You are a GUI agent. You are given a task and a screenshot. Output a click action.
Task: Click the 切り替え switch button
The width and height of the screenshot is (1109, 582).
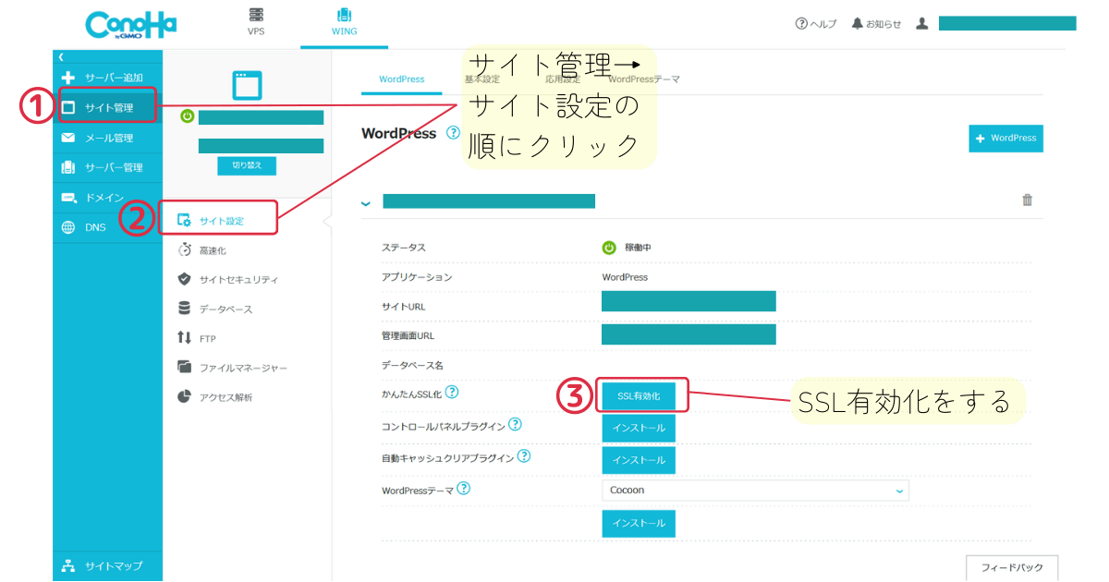tap(247, 165)
